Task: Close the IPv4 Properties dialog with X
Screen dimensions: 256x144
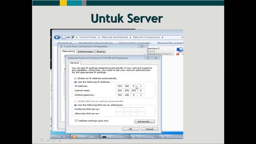Action: point(156,58)
